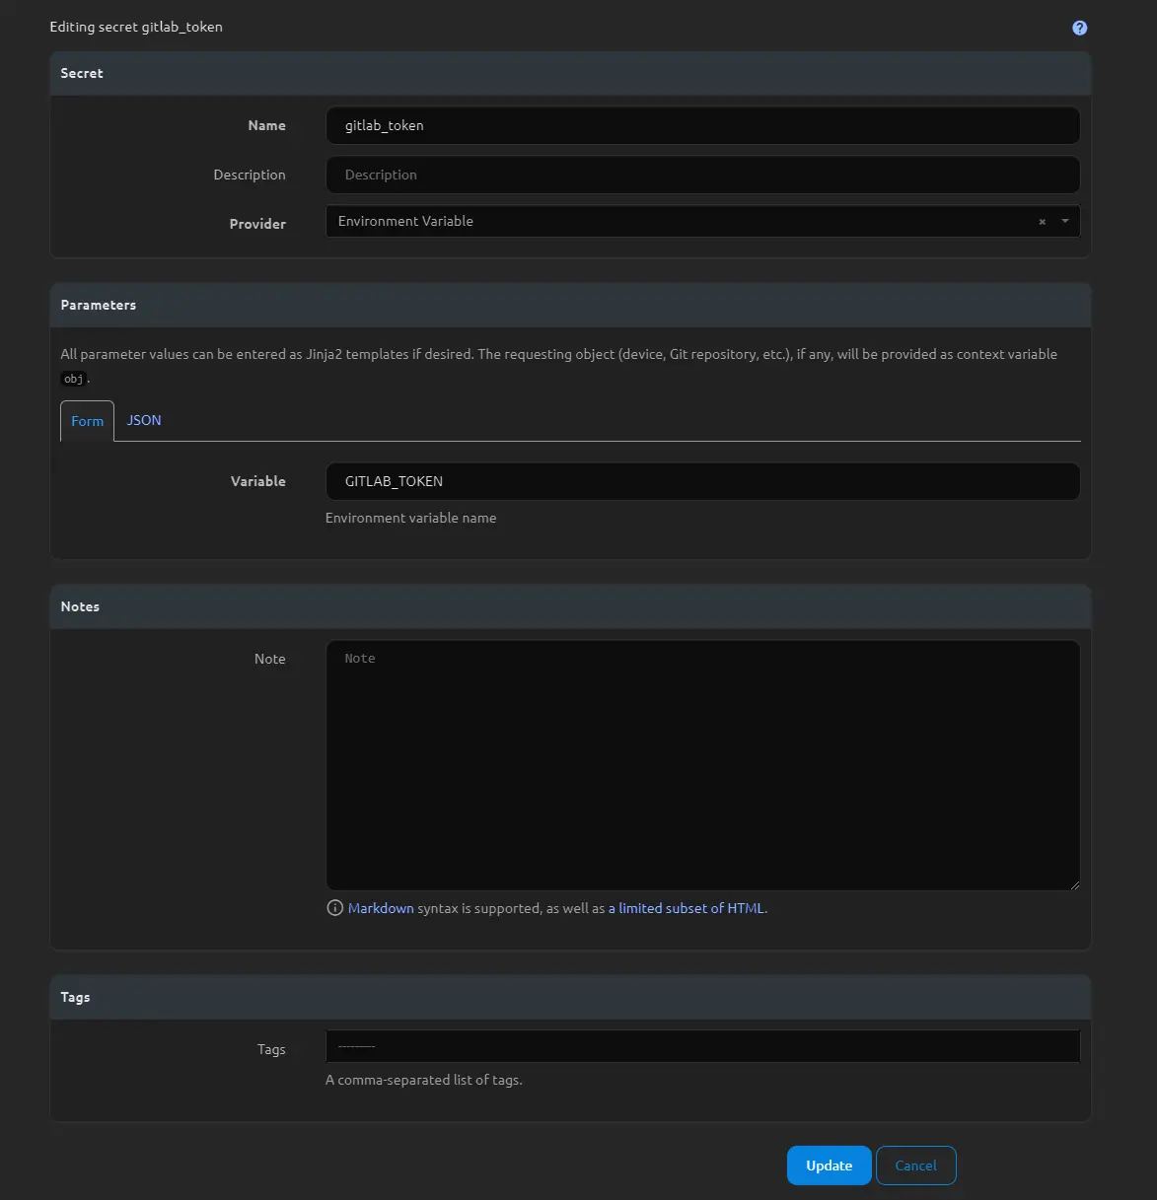Clear the Provider selection with the x
Screen dimensions: 1157x1200
(x=1042, y=222)
